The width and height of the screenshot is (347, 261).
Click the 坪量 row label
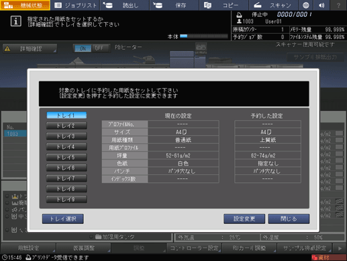pos(125,155)
